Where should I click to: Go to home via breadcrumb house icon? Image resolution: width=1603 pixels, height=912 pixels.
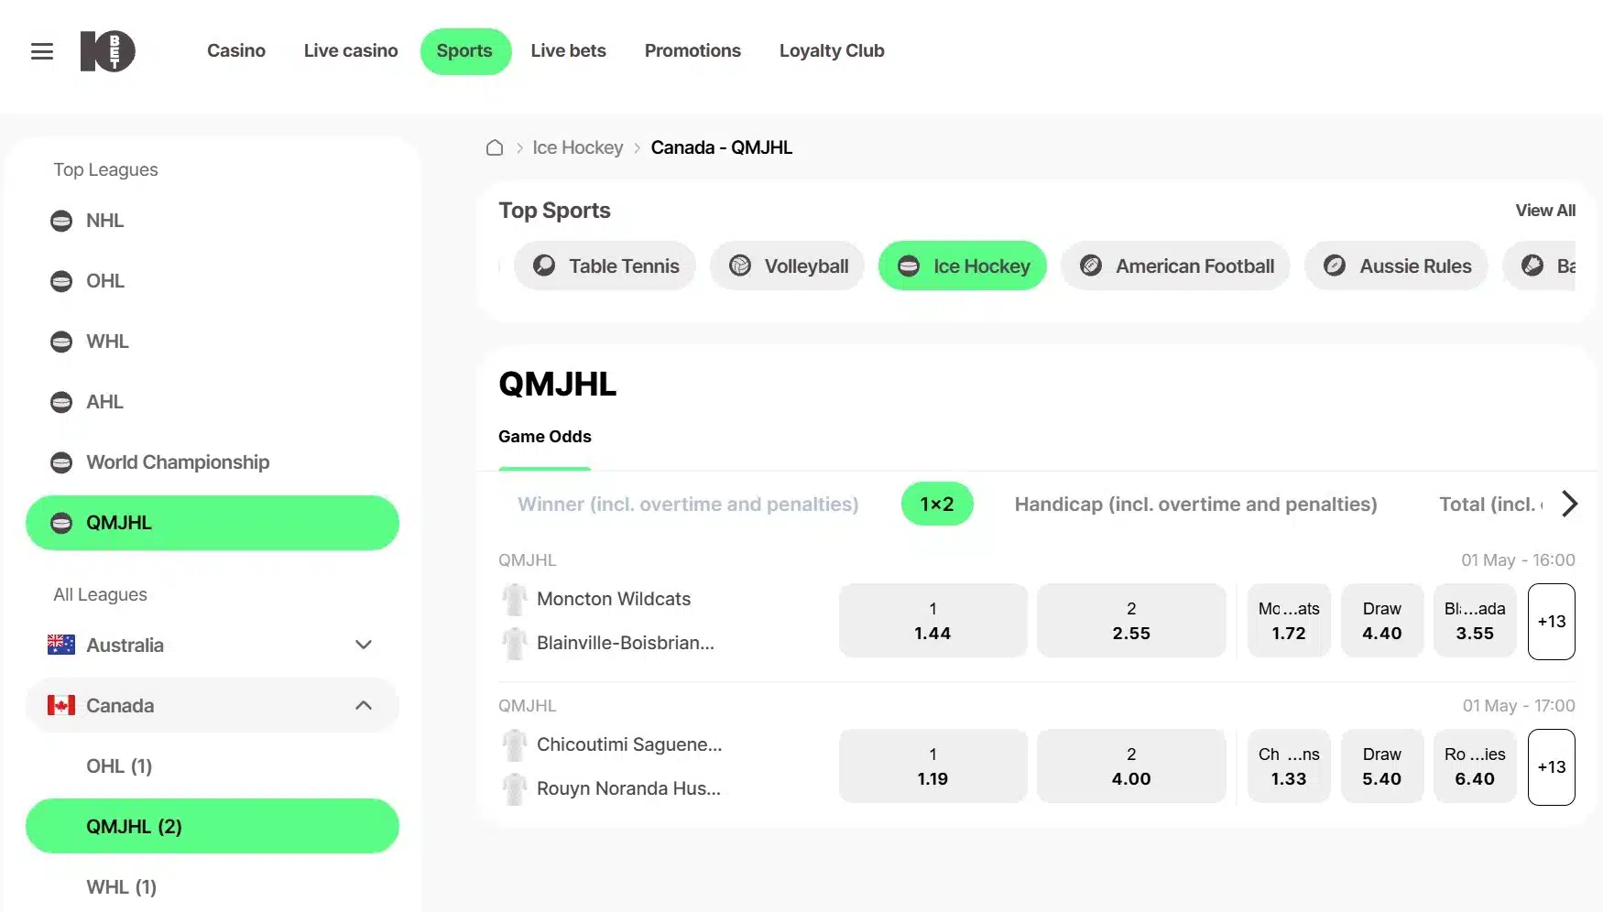(495, 147)
